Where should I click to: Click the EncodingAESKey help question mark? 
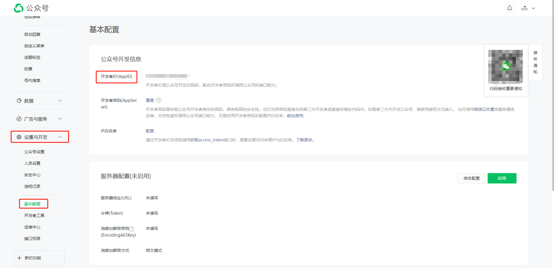(x=132, y=229)
